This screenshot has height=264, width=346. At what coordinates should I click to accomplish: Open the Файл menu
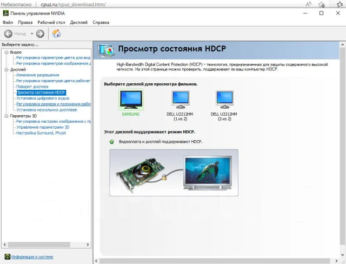click(x=8, y=22)
